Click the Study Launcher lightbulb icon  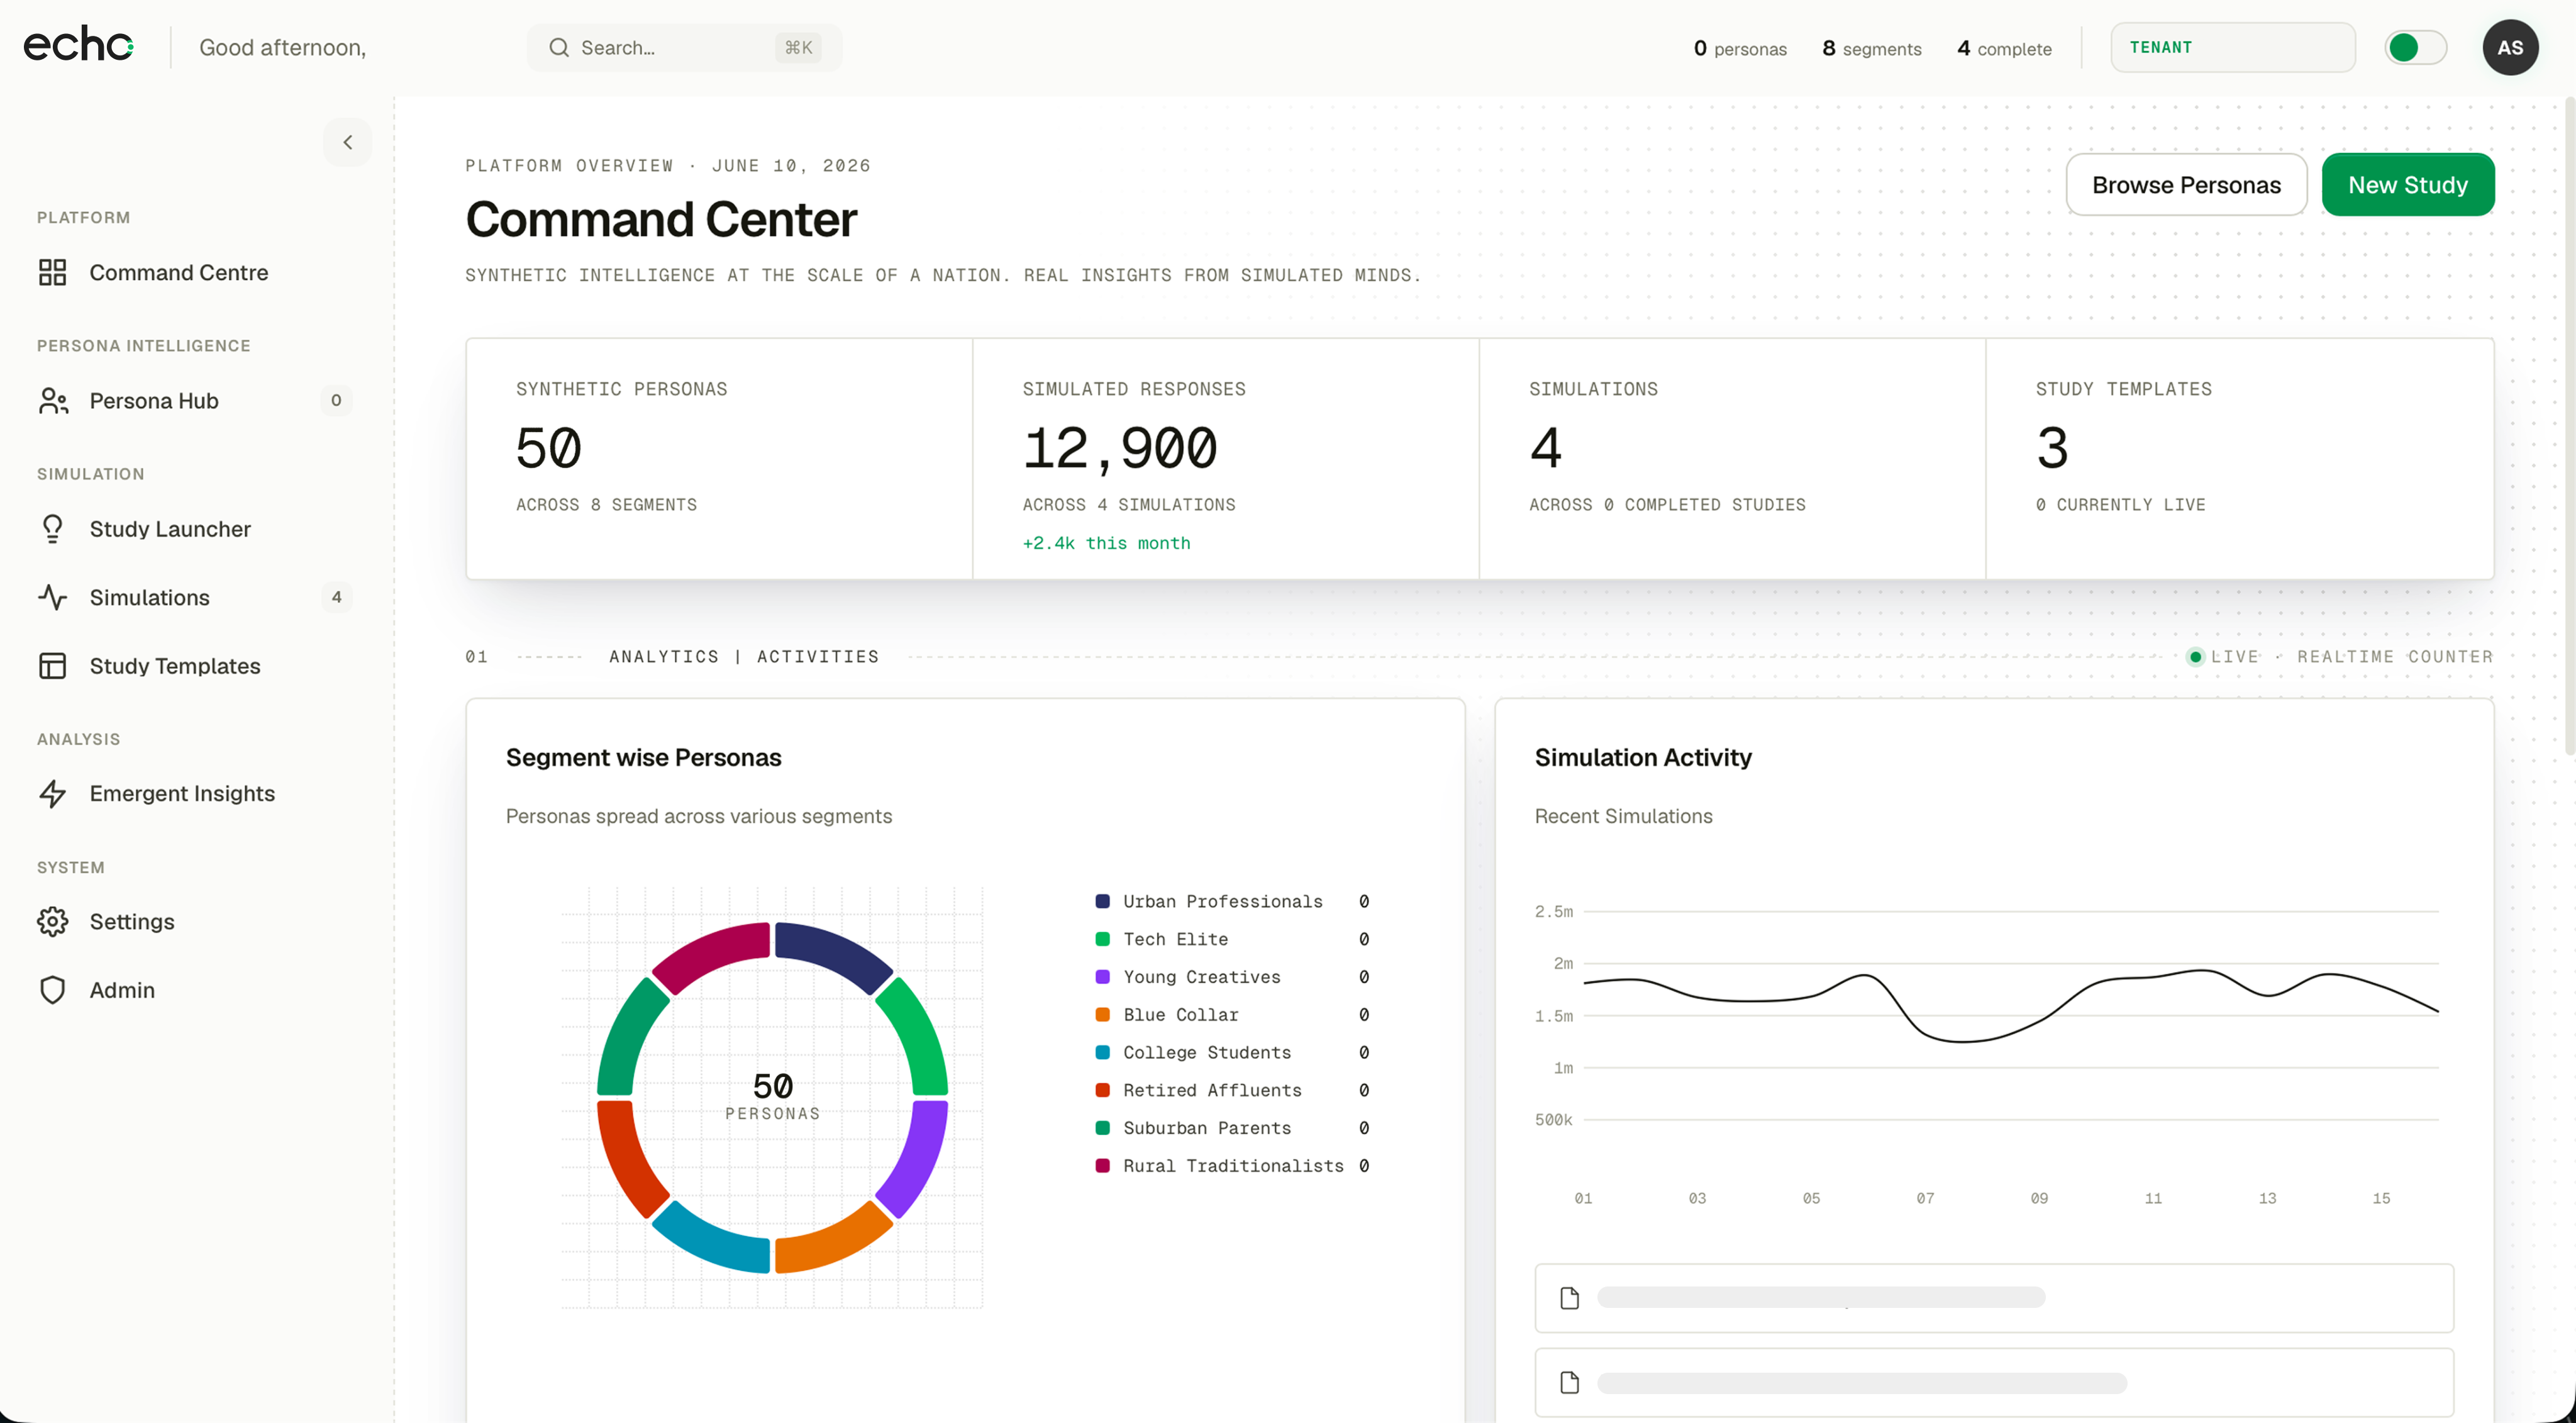[x=52, y=529]
